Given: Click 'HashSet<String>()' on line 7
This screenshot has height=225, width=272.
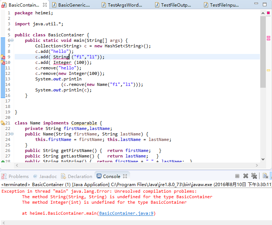Looking at the screenshot, I should coord(126,46).
